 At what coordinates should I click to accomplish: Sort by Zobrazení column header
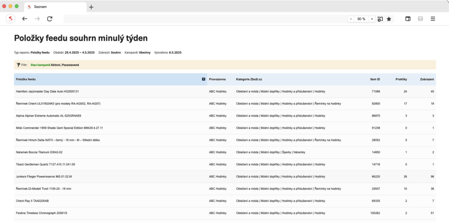[x=427, y=79]
